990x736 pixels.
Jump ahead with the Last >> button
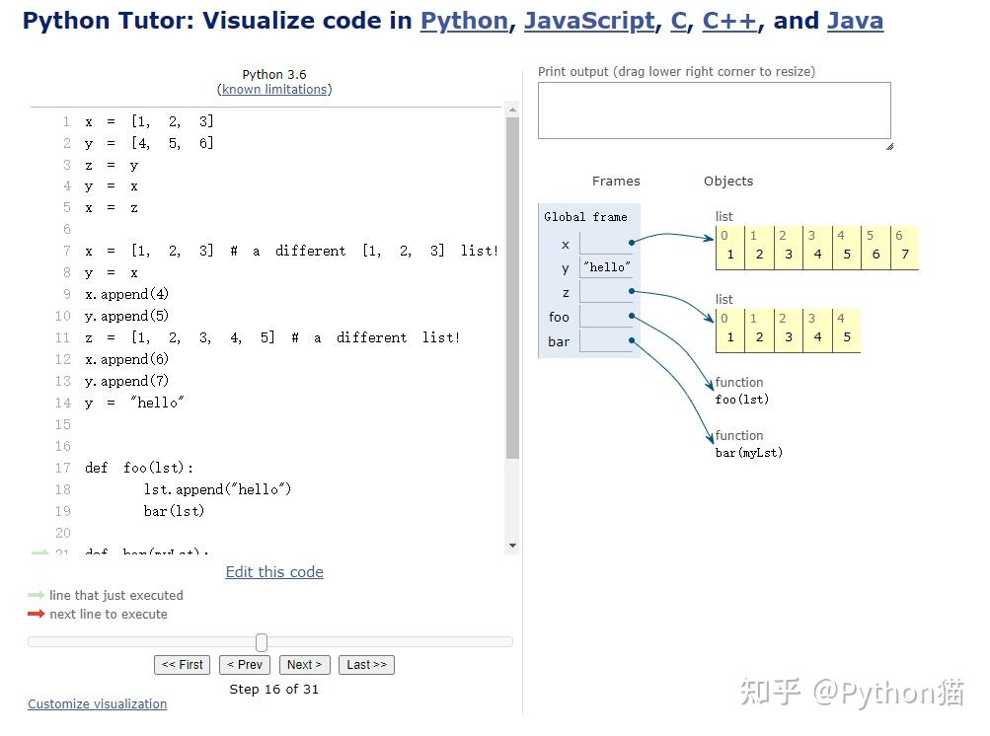(x=366, y=665)
